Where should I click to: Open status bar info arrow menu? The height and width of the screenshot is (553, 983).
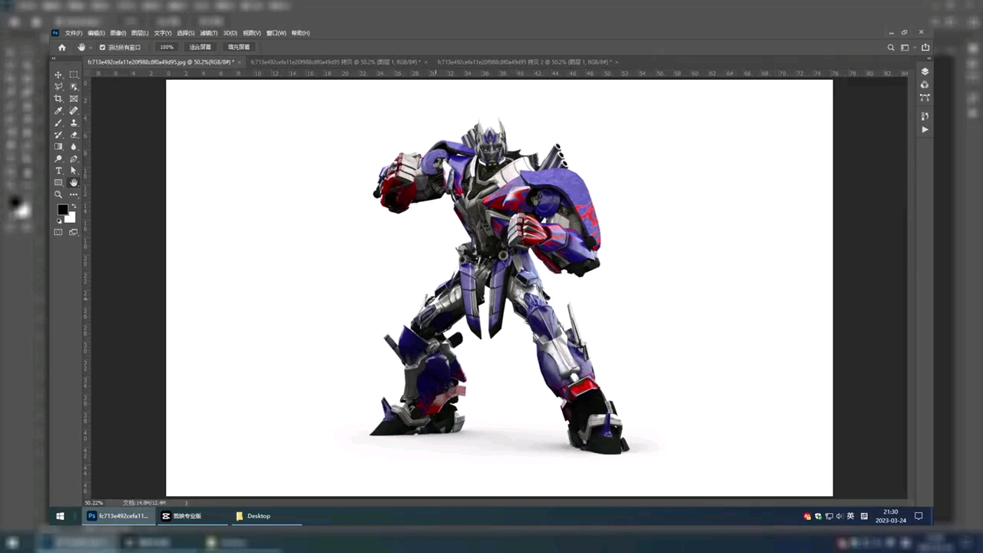(x=186, y=502)
